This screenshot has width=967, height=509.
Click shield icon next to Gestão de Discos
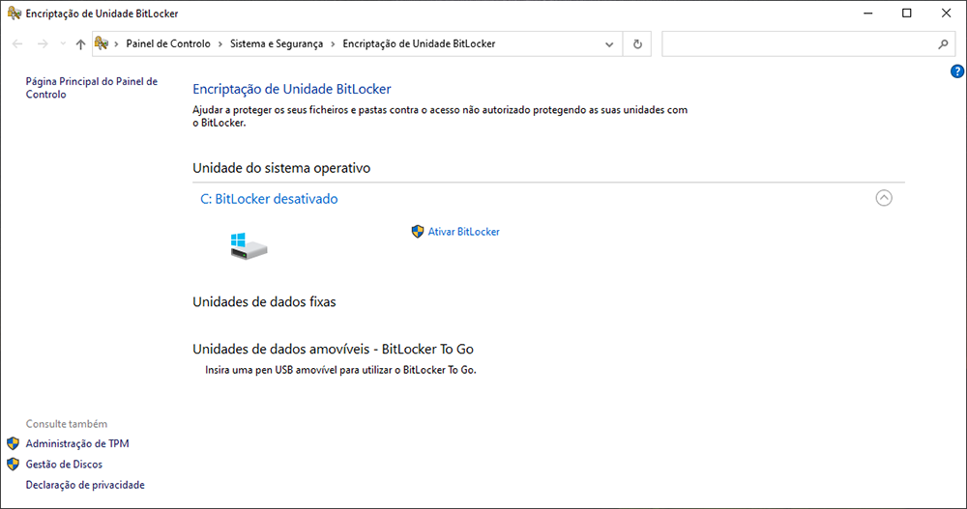(13, 464)
